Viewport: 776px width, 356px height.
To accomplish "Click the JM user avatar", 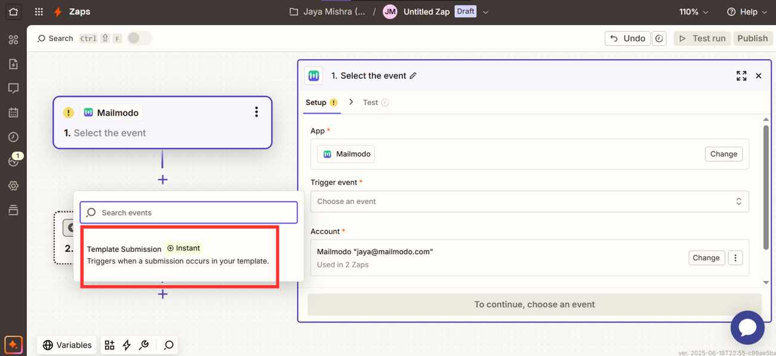I will (x=390, y=12).
